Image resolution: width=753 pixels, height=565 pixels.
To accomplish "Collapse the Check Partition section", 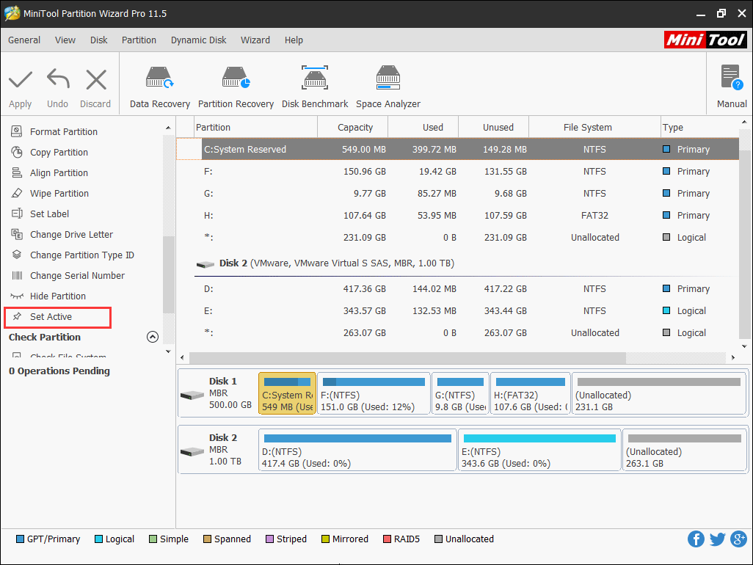I will 152,337.
